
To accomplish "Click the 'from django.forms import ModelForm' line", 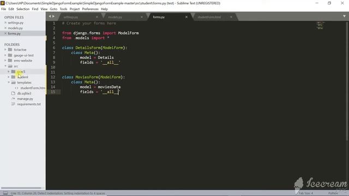I will click(x=100, y=33).
